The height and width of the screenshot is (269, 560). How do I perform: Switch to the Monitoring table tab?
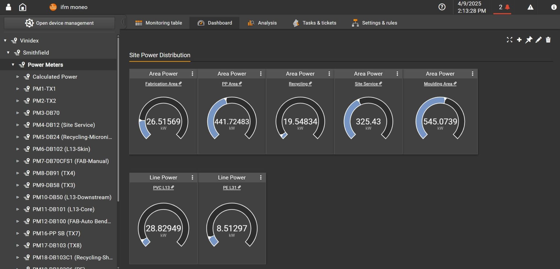[x=159, y=23]
